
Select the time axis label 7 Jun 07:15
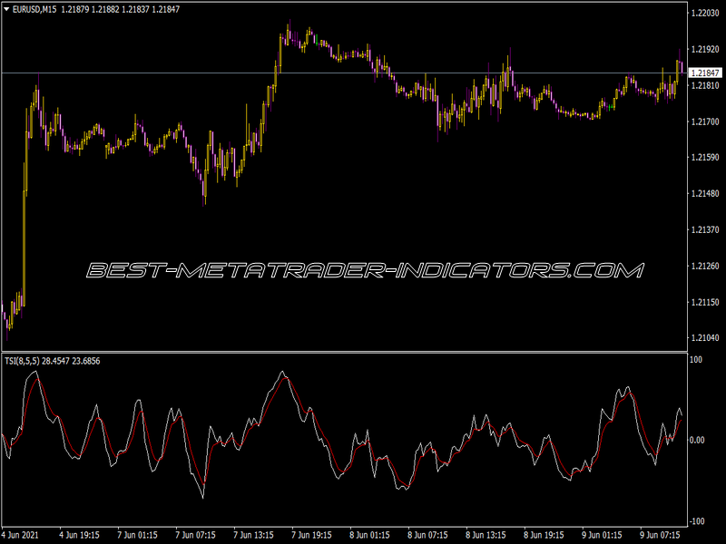click(x=195, y=535)
